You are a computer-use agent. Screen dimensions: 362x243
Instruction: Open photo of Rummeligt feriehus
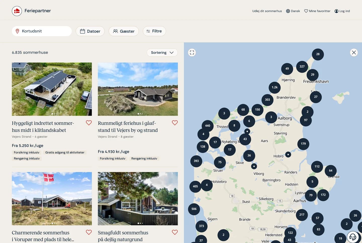(138, 89)
